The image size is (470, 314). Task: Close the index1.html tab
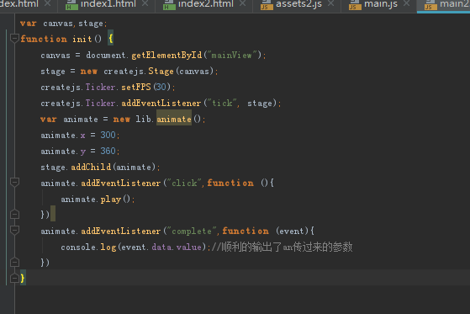coord(145,3)
